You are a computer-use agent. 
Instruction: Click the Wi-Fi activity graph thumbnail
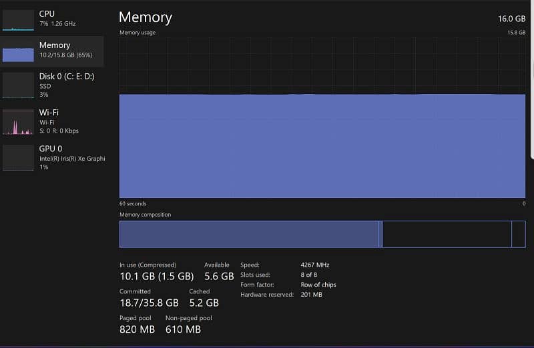pyautogui.click(x=18, y=122)
